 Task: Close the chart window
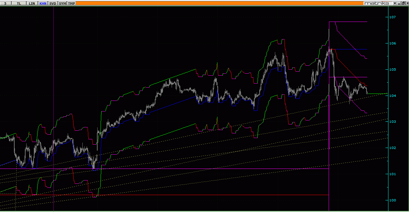point(407,3)
